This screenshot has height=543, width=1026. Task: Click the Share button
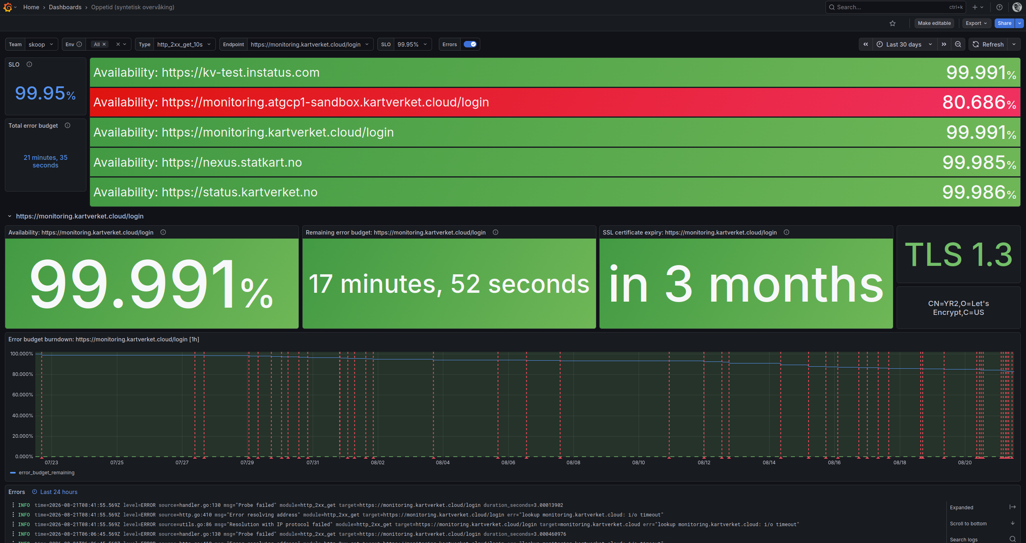click(1005, 23)
